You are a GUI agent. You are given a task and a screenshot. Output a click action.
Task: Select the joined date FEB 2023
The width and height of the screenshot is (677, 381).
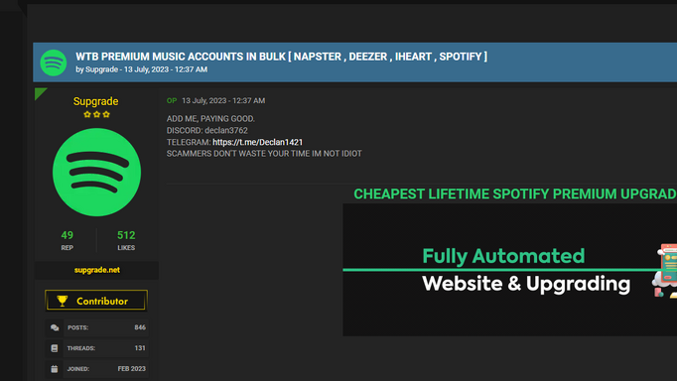click(x=132, y=369)
